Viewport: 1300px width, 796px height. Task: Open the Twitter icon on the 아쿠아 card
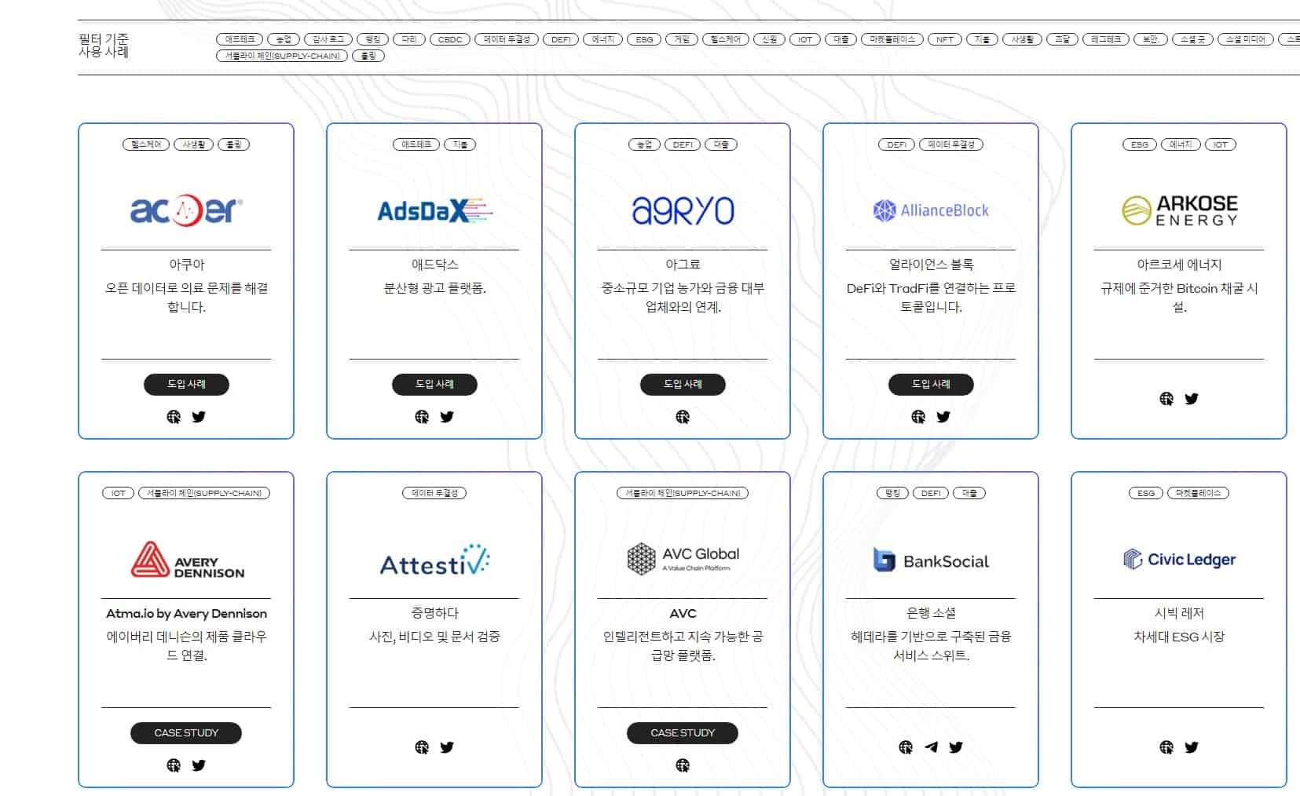199,417
